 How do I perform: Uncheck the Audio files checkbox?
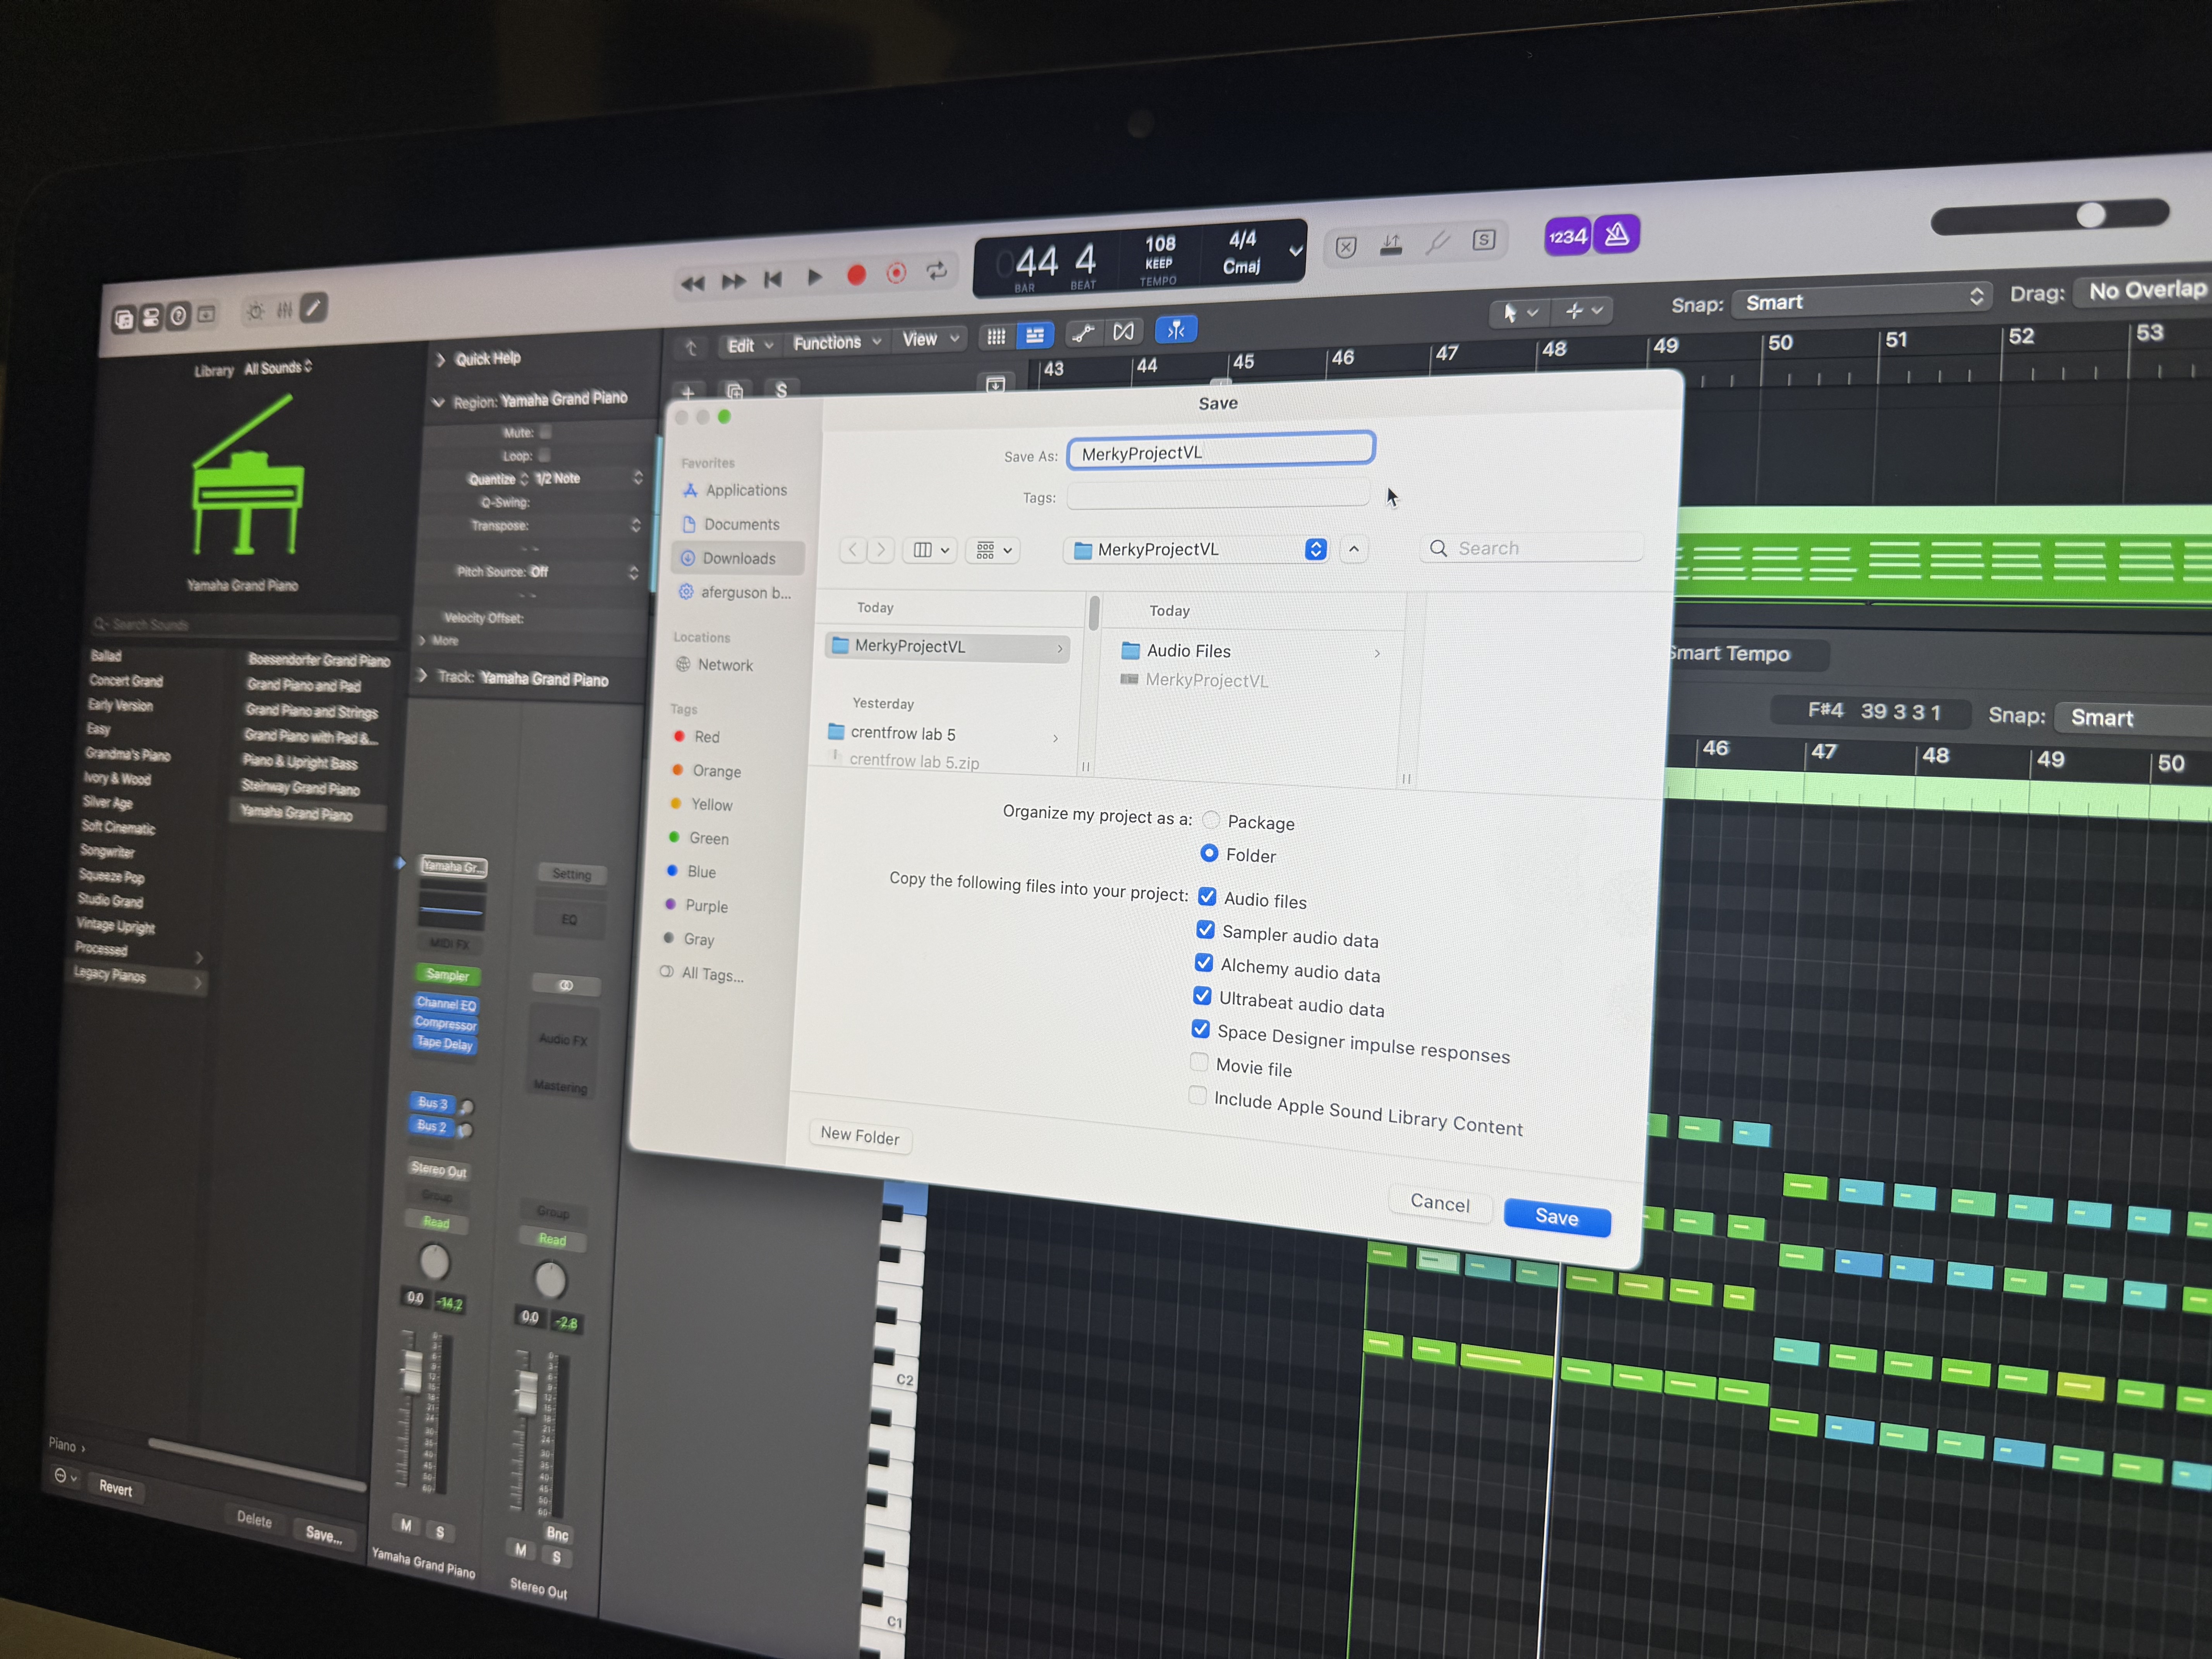click(1207, 897)
